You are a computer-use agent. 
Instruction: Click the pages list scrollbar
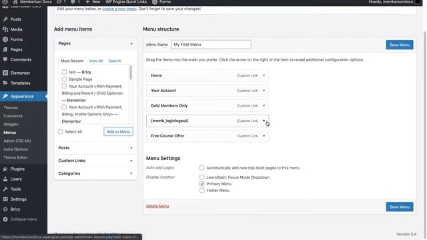tap(131, 73)
